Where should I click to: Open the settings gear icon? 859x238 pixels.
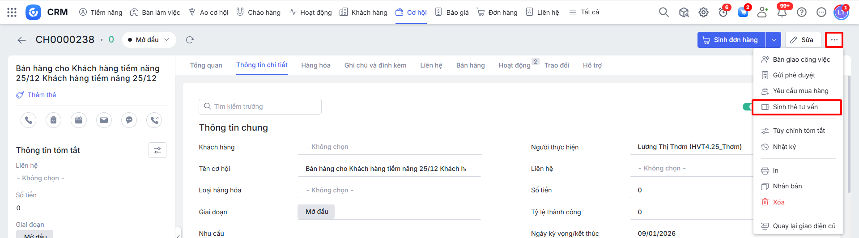(x=703, y=13)
